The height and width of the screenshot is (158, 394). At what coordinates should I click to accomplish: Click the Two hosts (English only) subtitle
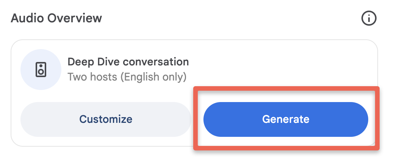127,77
